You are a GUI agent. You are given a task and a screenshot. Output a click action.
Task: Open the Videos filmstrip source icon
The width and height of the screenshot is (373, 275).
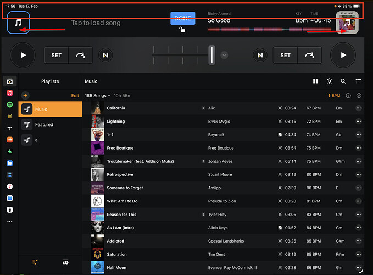point(10,175)
